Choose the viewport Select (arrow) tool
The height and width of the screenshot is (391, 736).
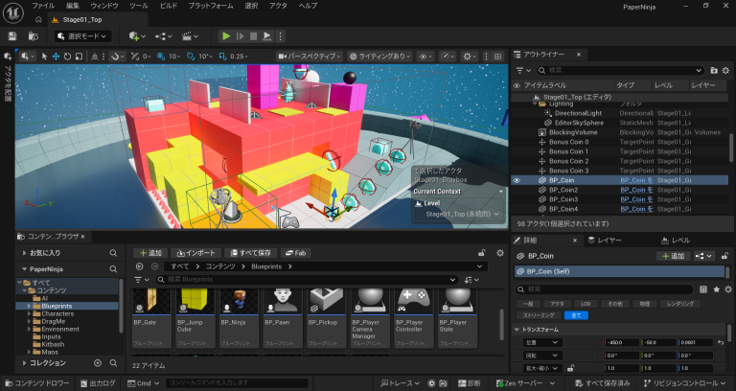[x=45, y=57]
